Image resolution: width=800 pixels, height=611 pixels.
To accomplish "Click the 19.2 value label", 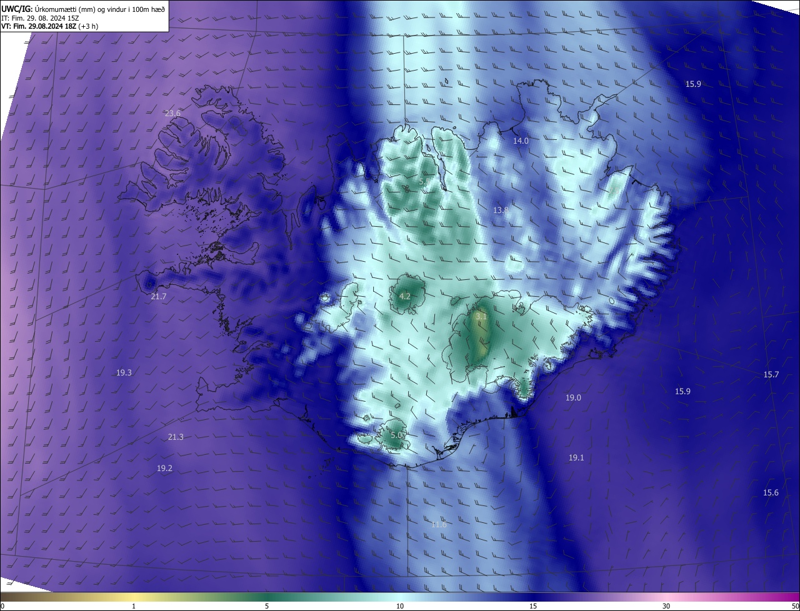I will pyautogui.click(x=164, y=468).
